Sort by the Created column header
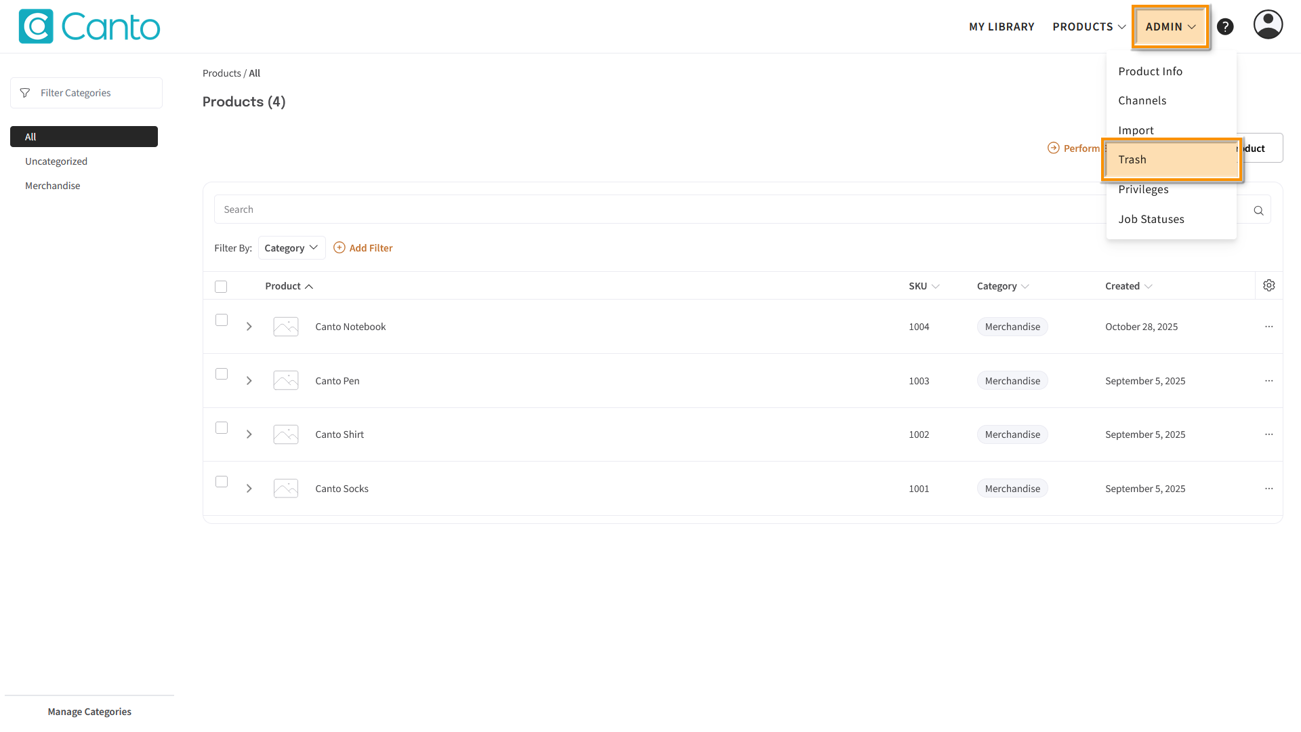1301x732 pixels. 1129,286
